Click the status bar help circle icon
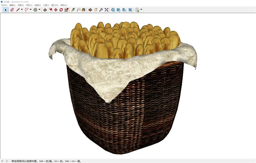This screenshot has width=256, height=163. [2, 161]
